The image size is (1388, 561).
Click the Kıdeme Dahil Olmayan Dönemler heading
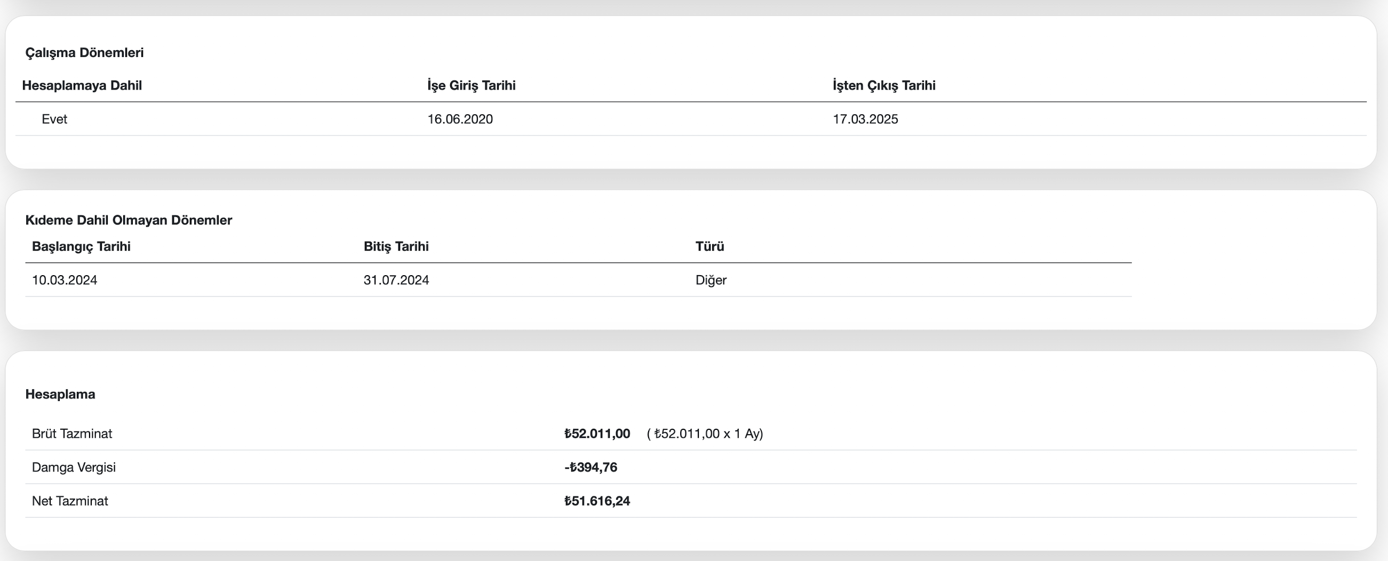(x=128, y=220)
